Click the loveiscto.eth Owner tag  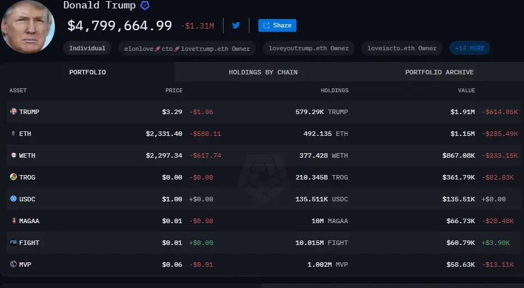coord(402,48)
